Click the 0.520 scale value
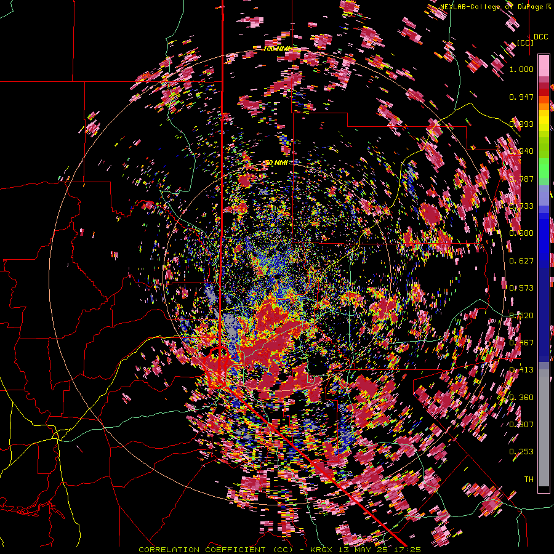This screenshot has width=554, height=554. (x=521, y=316)
